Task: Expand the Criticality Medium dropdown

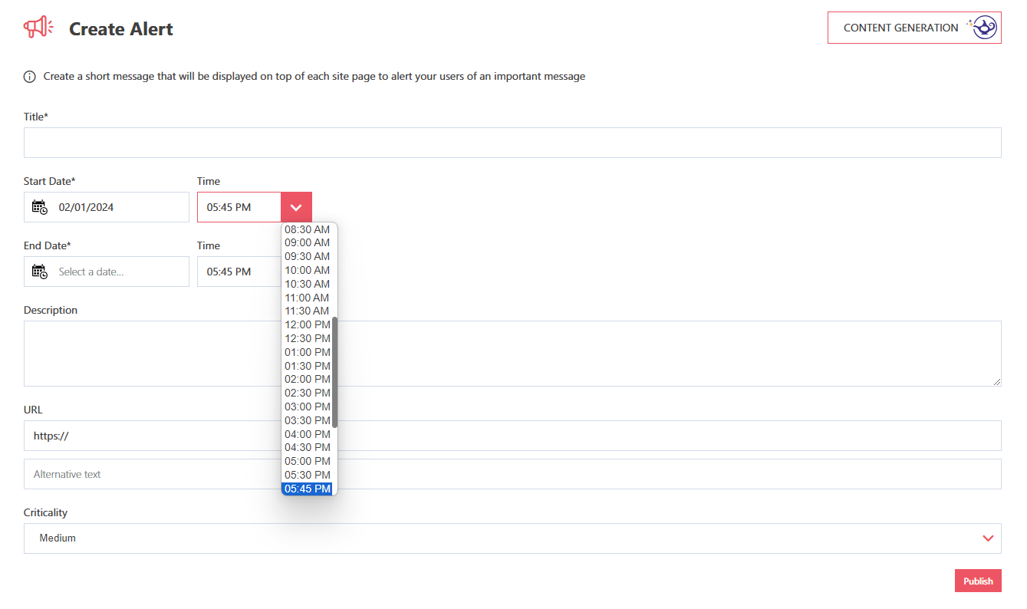Action: click(x=512, y=538)
